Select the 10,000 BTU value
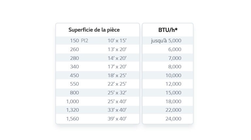The height and width of the screenshot is (140, 251). 173,76
